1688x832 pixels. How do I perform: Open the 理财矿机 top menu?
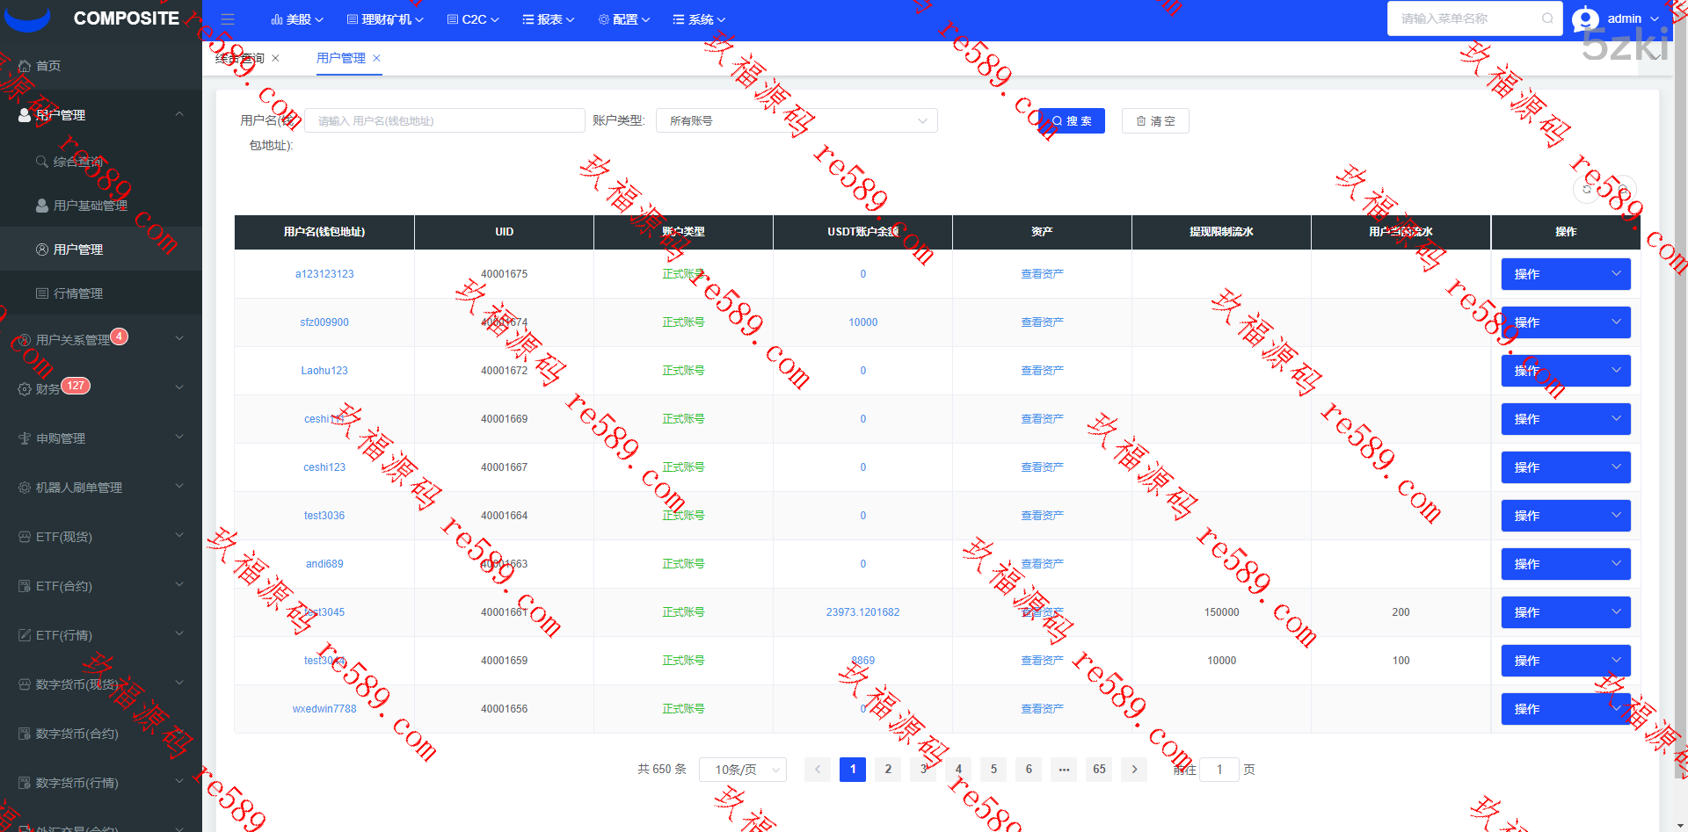point(385,19)
